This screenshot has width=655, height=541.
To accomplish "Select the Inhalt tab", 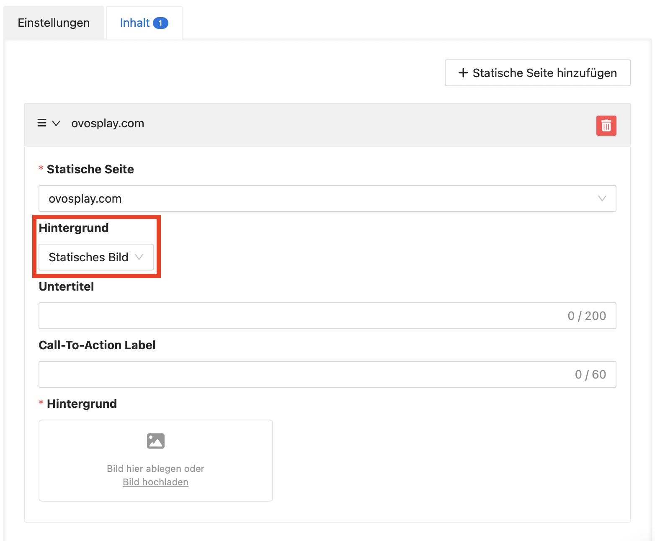I will (144, 23).
